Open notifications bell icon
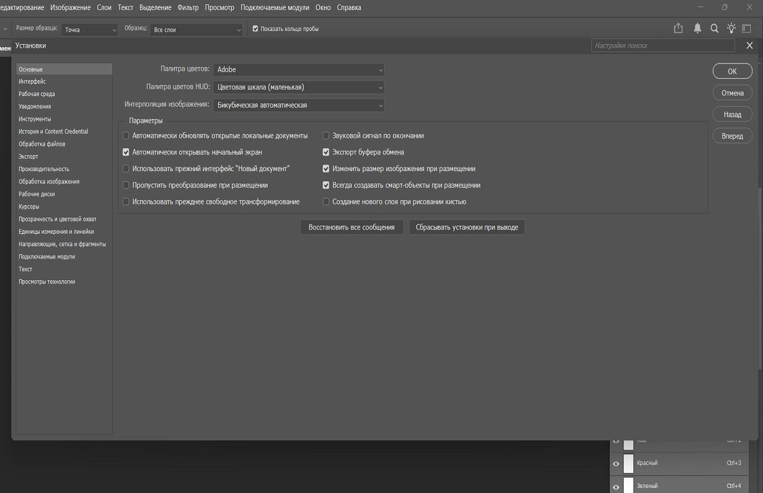Viewport: 763px width, 493px height. point(697,29)
